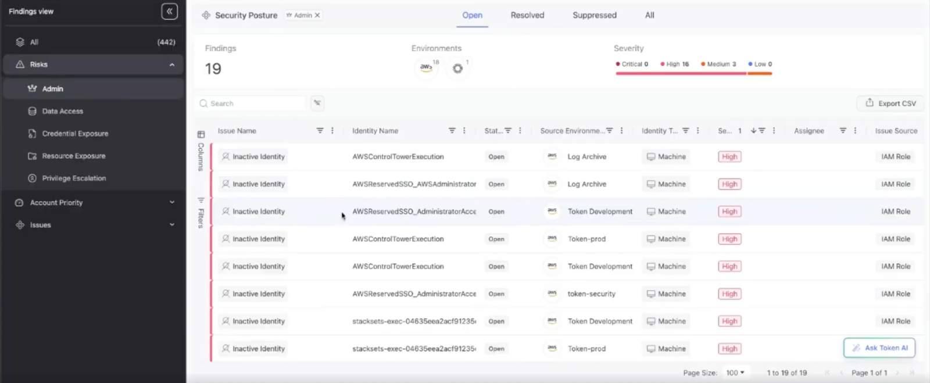Export findings as CSV
Image resolution: width=930 pixels, height=383 pixels.
(890, 103)
